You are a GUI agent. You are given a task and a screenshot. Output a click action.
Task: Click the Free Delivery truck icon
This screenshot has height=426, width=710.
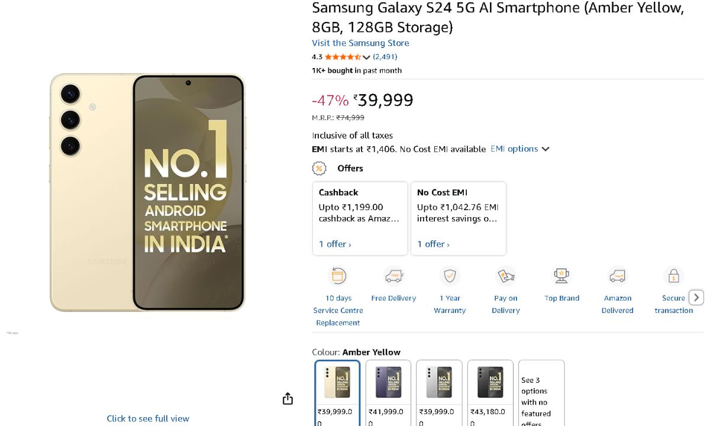pyautogui.click(x=393, y=276)
